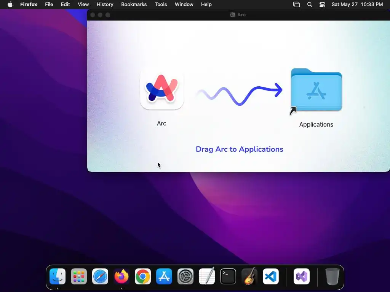Launch Google Chrome from the Dock
Viewport: 390px width, 292px height.
coord(143,276)
